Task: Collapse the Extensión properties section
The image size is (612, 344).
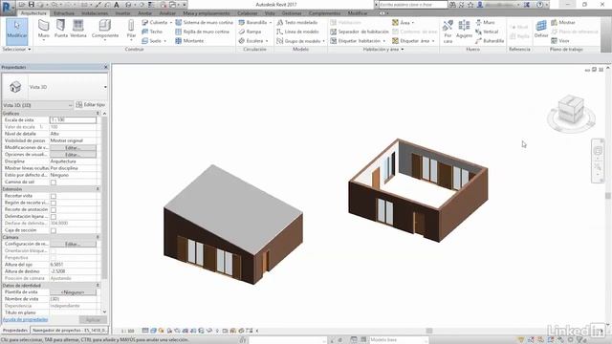Action: [x=98, y=189]
